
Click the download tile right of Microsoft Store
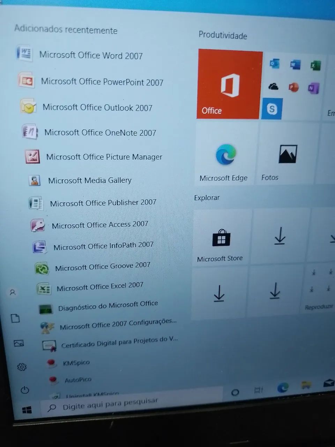(280, 236)
